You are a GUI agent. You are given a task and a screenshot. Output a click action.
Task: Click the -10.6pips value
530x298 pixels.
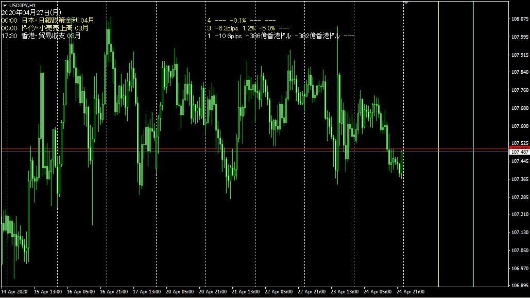[x=228, y=36]
